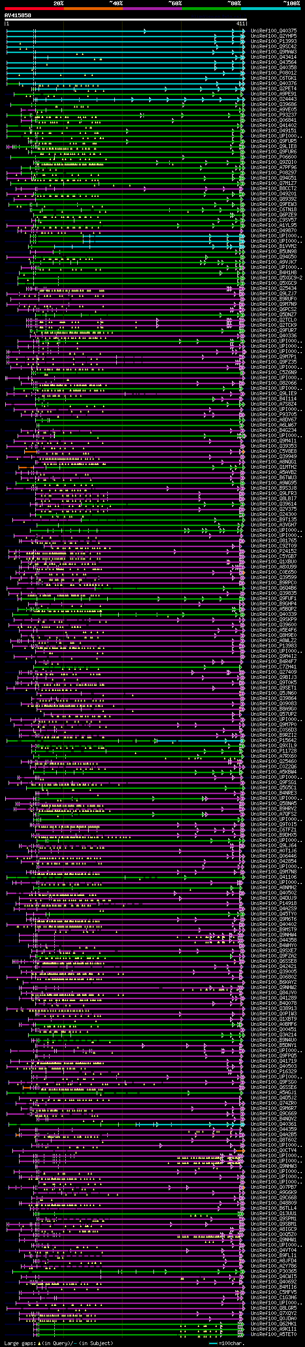Select the UniRef100_Q41402 label

coord(274,126)
